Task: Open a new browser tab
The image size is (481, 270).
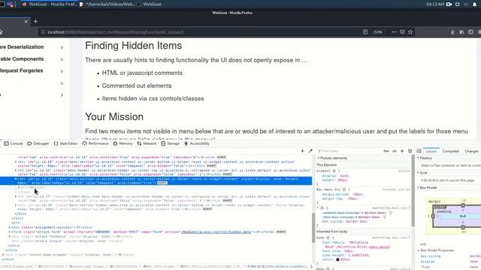Action: 35,22
